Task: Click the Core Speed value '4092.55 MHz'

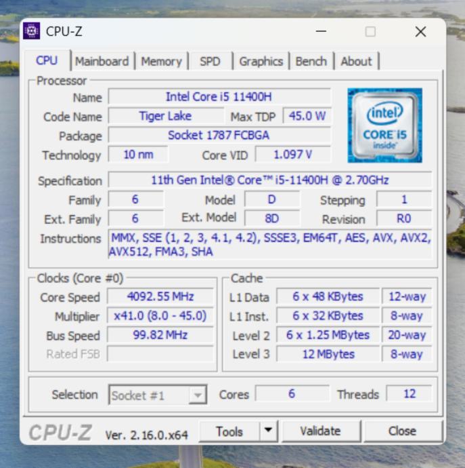Action: 160,296
